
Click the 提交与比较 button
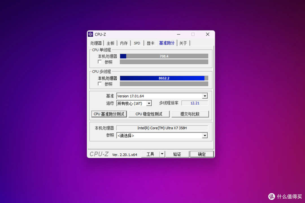coord(190,114)
